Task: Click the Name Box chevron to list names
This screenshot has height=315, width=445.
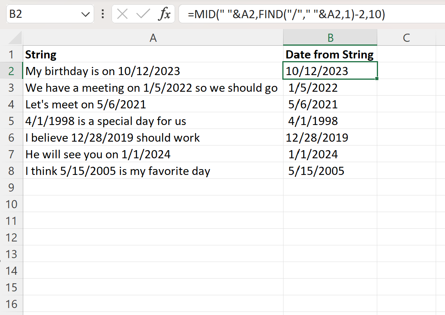Action: [86, 14]
